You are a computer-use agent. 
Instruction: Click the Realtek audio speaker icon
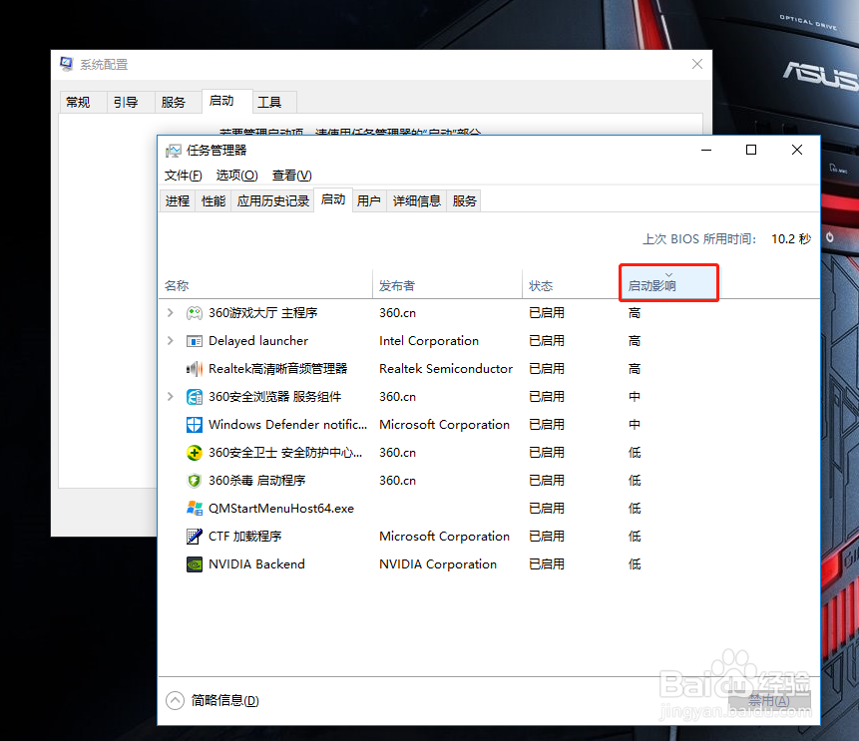(194, 369)
